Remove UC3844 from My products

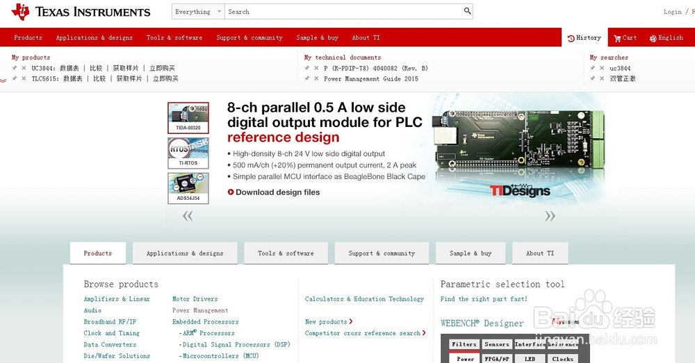click(x=24, y=68)
